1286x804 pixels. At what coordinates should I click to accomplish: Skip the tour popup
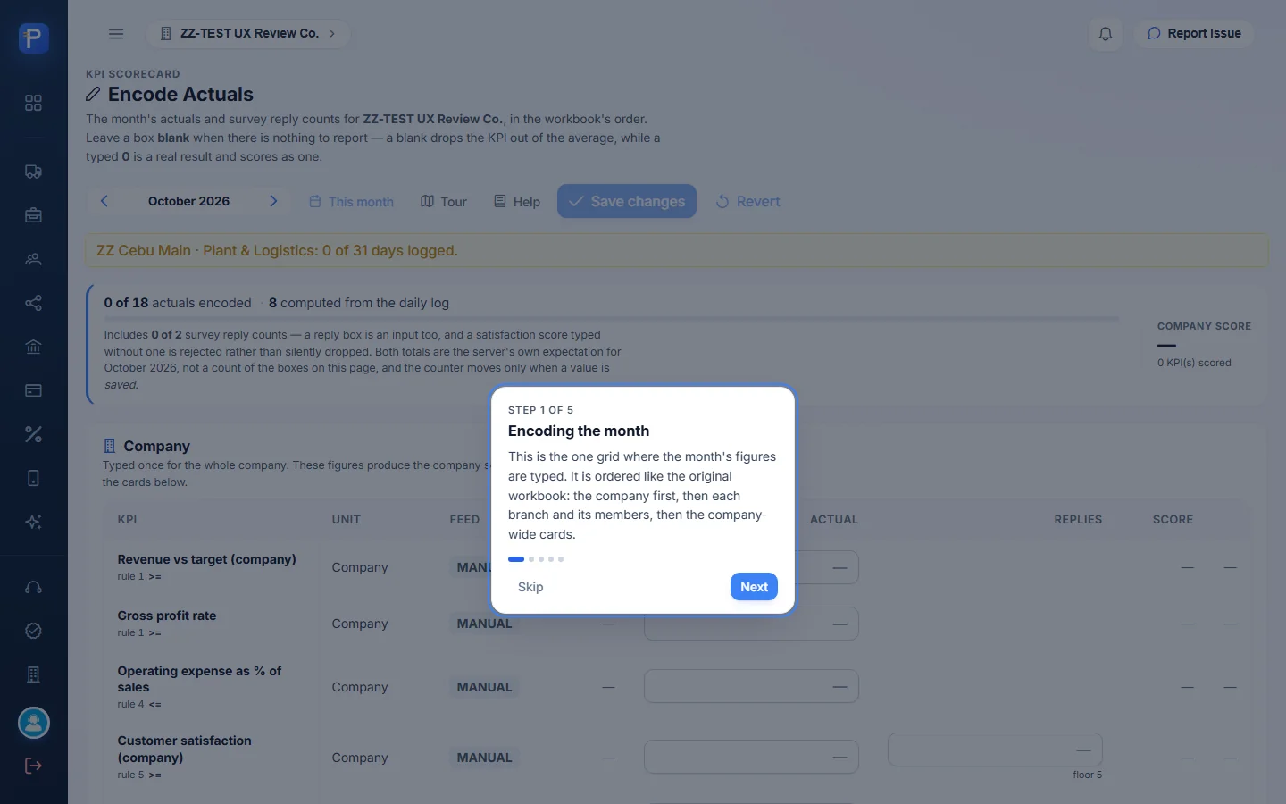click(x=530, y=587)
